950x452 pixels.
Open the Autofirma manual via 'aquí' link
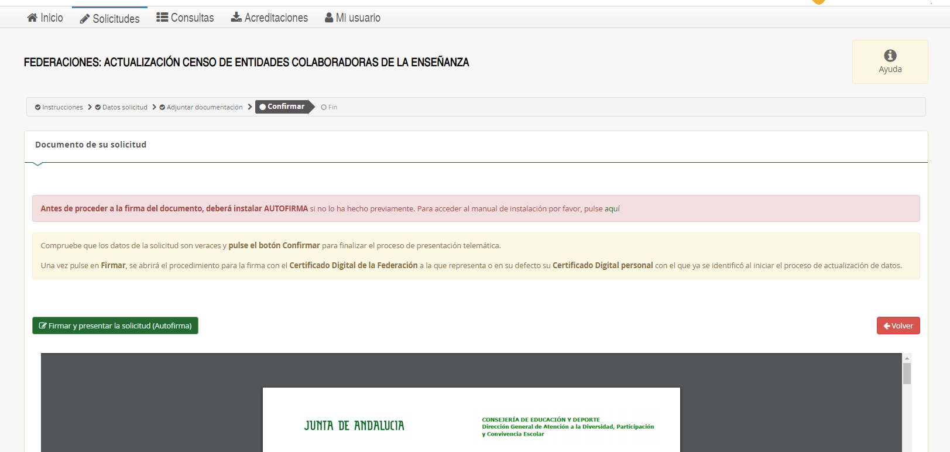612,208
